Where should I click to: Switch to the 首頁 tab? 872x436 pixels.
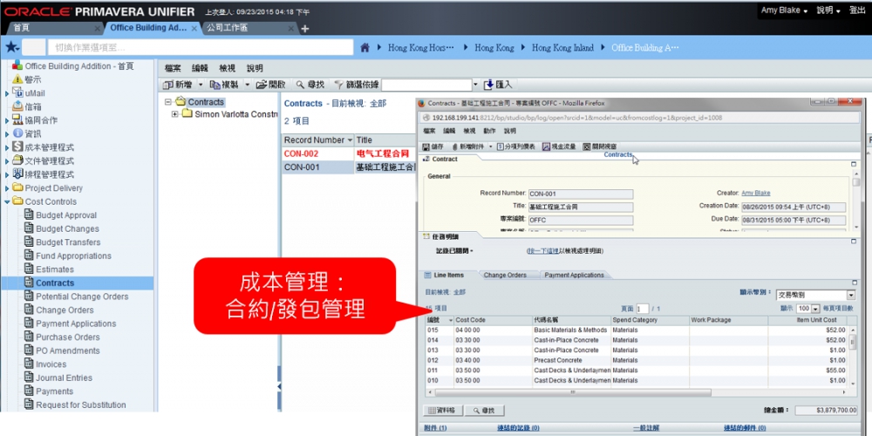click(x=21, y=28)
